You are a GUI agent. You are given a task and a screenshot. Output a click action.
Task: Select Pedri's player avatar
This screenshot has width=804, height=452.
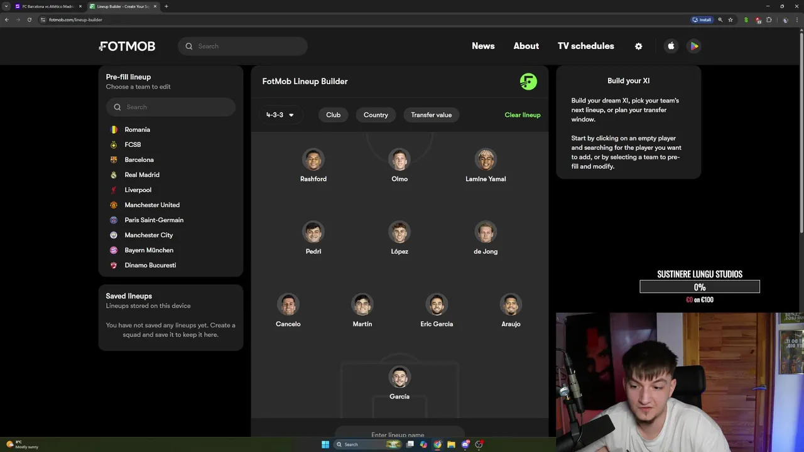click(313, 232)
